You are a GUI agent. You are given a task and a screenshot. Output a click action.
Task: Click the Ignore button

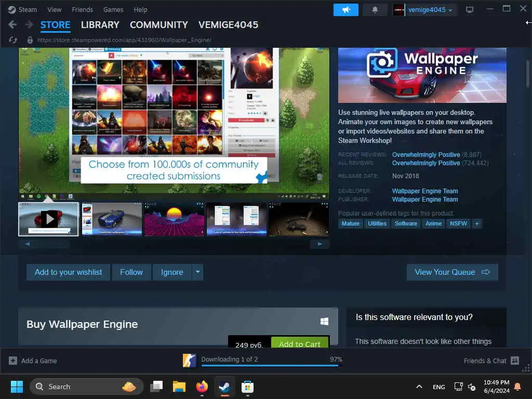coord(172,272)
